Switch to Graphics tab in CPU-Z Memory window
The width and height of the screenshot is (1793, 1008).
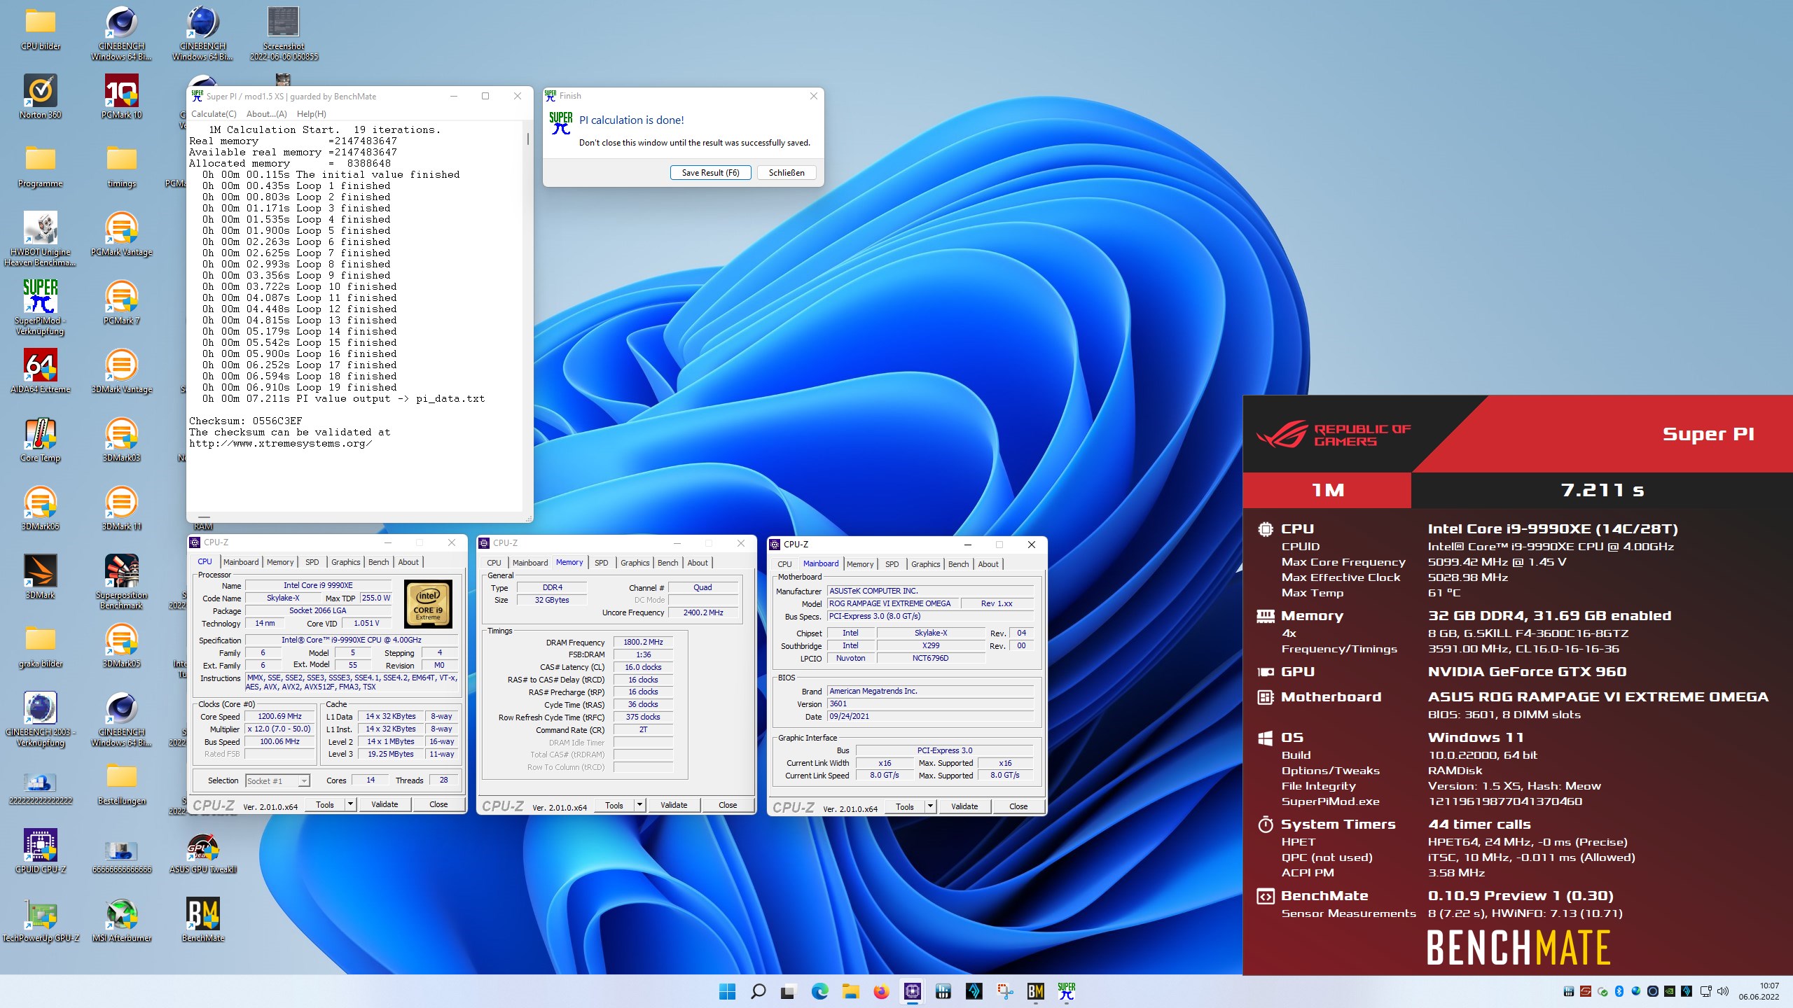(x=635, y=562)
